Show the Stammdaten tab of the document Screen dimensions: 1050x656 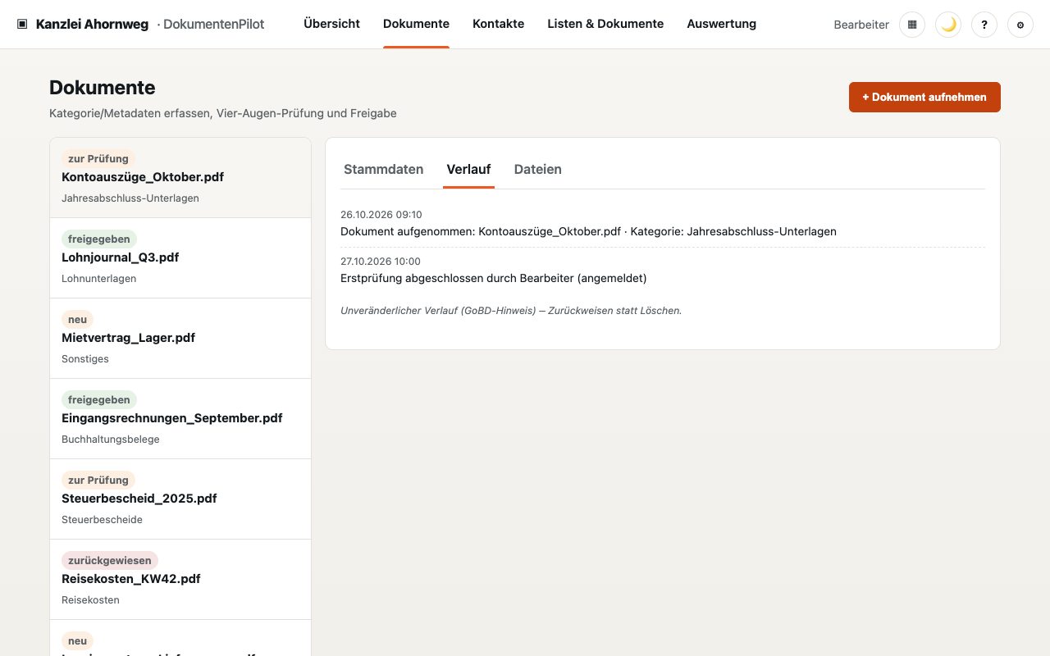click(384, 170)
